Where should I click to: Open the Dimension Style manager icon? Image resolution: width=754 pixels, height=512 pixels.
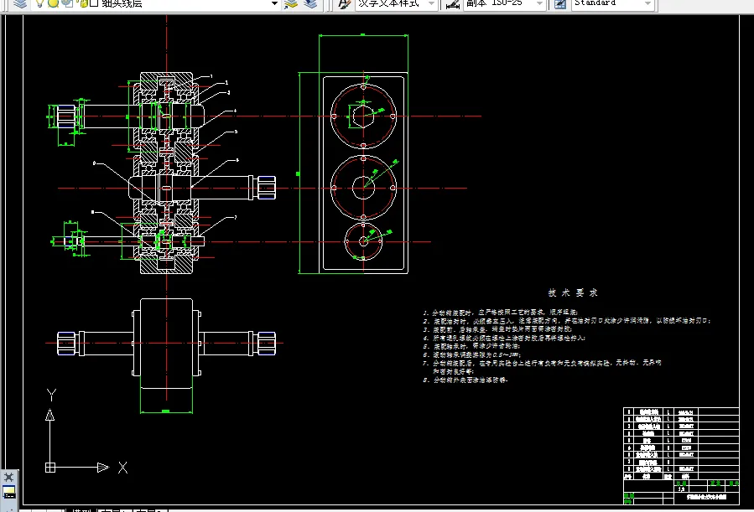tap(452, 4)
